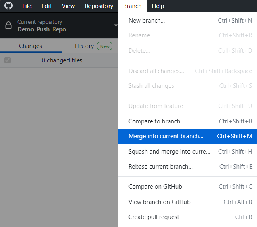Switch to the History tab
The width and height of the screenshot is (257, 227).
(84, 46)
